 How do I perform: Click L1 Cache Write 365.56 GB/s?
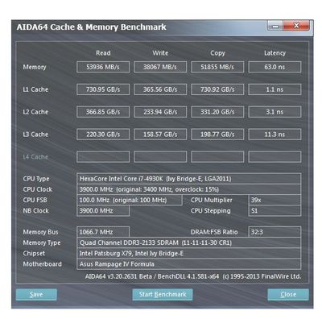[160, 89]
